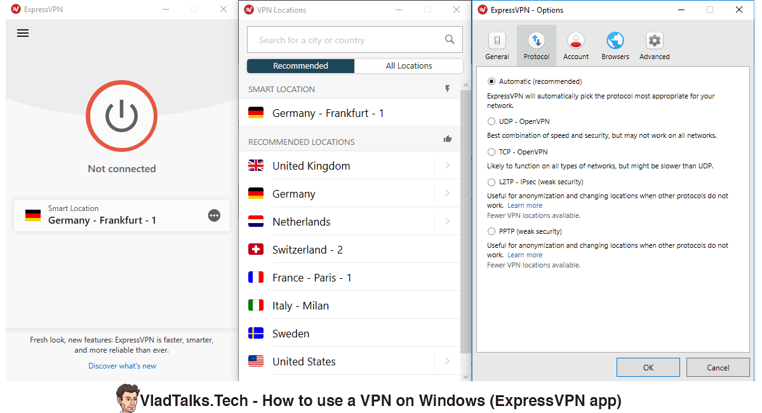Open the General options tab
This screenshot has height=413, width=762.
[x=497, y=46]
